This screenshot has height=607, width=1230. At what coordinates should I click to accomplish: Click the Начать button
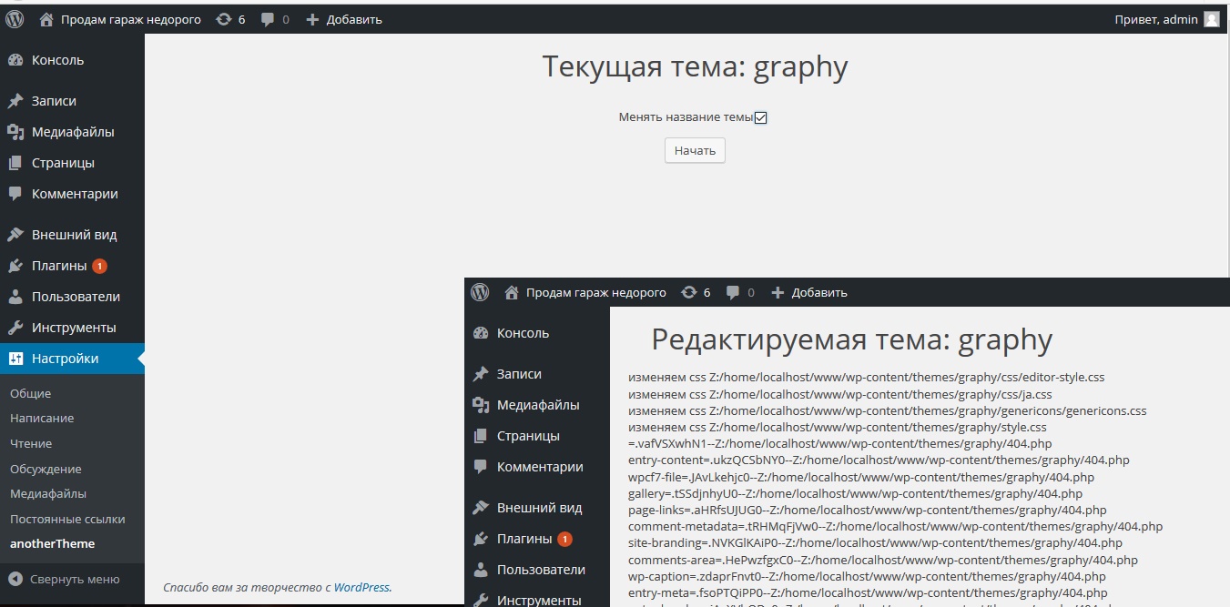(696, 150)
